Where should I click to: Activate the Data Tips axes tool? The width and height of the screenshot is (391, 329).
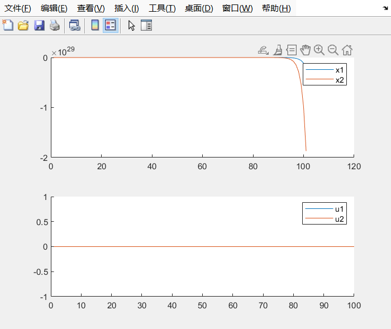(x=291, y=50)
